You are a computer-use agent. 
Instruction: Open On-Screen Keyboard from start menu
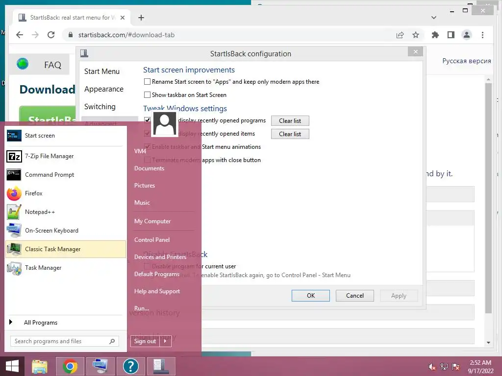(66, 231)
